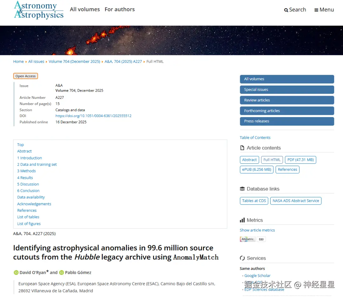This screenshot has width=343, height=297.
Task: Open the Search magnifier icon
Action: click(x=286, y=10)
